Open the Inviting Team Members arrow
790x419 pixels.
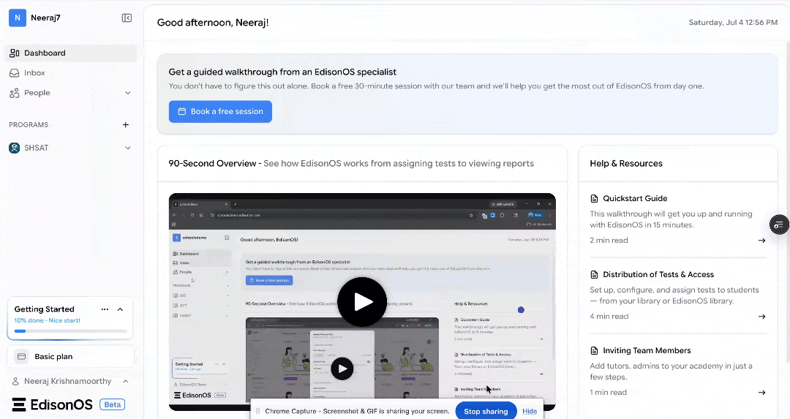pos(761,393)
